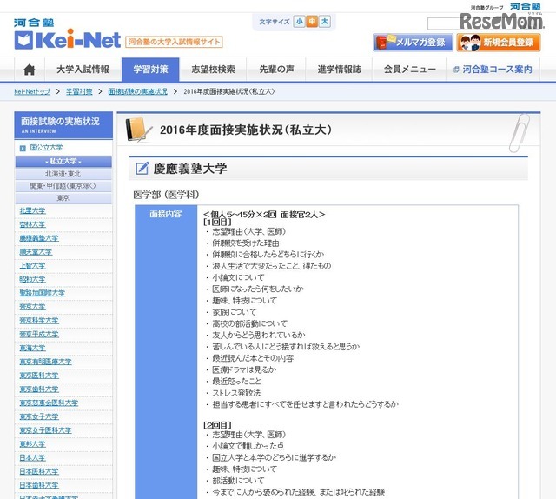
Task: Open 聖路加国際大学 link
Action: [43, 293]
